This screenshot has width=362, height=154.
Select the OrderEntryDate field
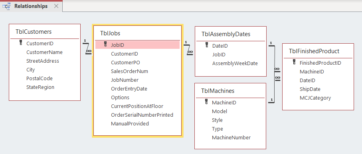[x=129, y=89]
